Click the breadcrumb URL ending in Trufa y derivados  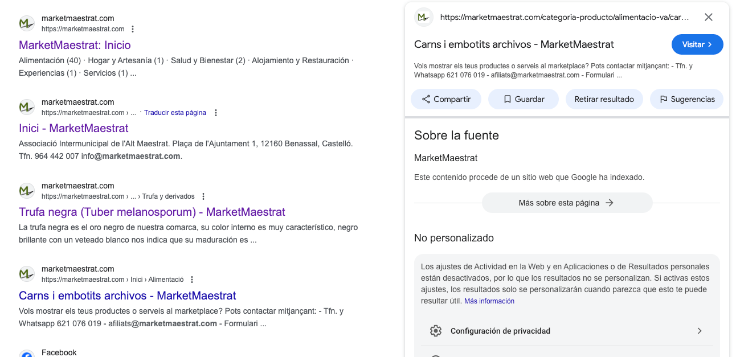point(118,196)
